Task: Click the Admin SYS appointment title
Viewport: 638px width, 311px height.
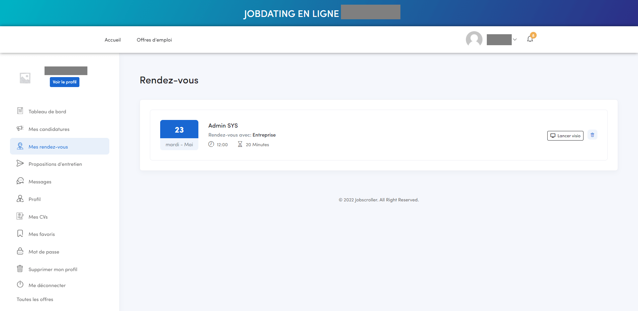Action: [x=223, y=126]
